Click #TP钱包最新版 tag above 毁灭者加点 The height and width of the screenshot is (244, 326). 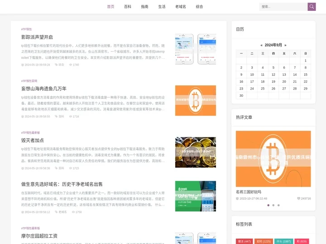[30, 132]
